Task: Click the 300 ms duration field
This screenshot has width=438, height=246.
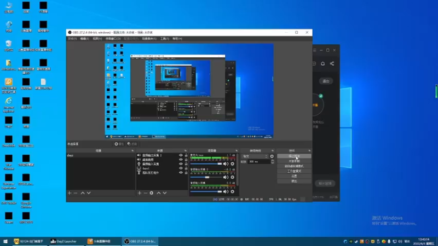Action: (x=259, y=162)
